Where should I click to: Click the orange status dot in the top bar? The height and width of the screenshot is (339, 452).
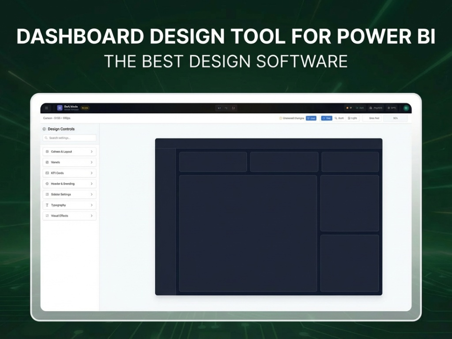pos(347,108)
